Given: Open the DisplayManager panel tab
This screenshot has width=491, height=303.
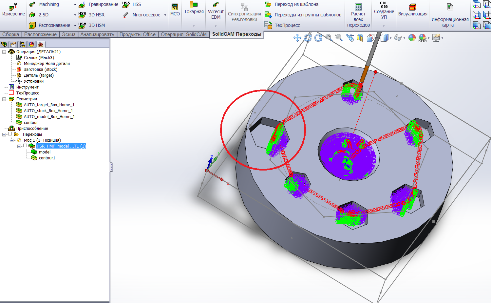Looking at the screenshot, I should tap(31, 44).
